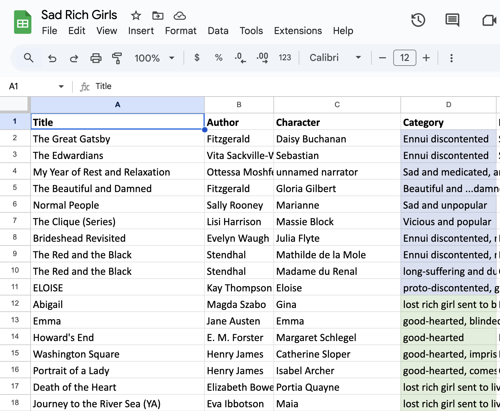Open the comments panel icon

pyautogui.click(x=452, y=20)
